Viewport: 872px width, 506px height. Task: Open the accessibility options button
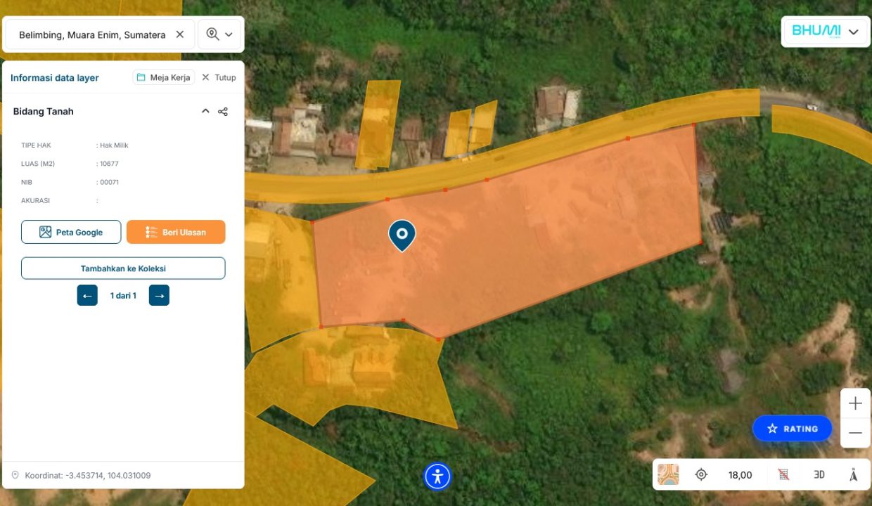pyautogui.click(x=437, y=476)
